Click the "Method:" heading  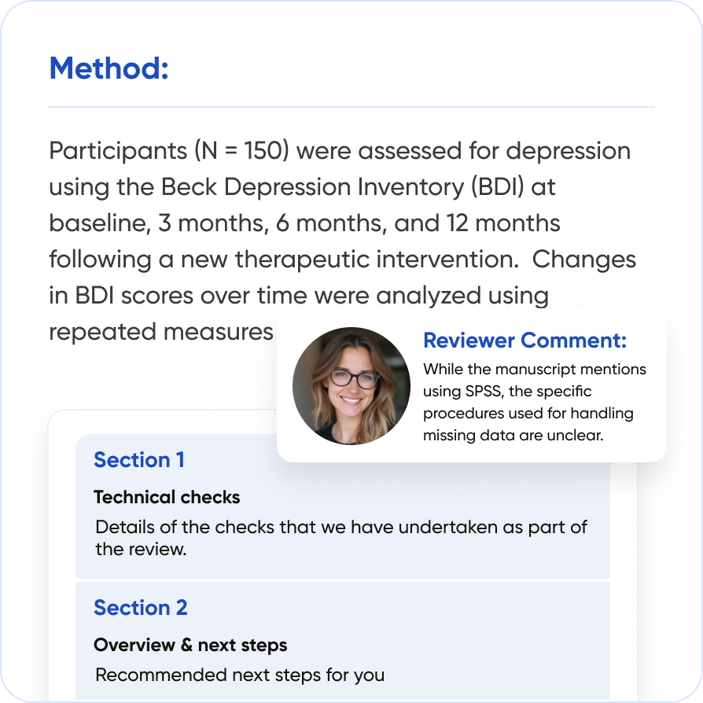pyautogui.click(x=109, y=68)
